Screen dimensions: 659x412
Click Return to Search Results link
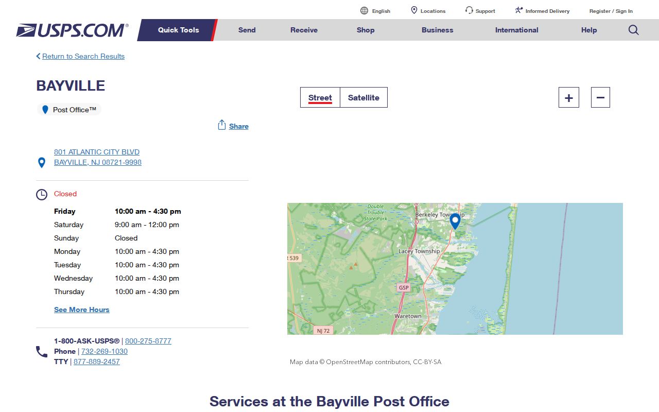pyautogui.click(x=83, y=56)
